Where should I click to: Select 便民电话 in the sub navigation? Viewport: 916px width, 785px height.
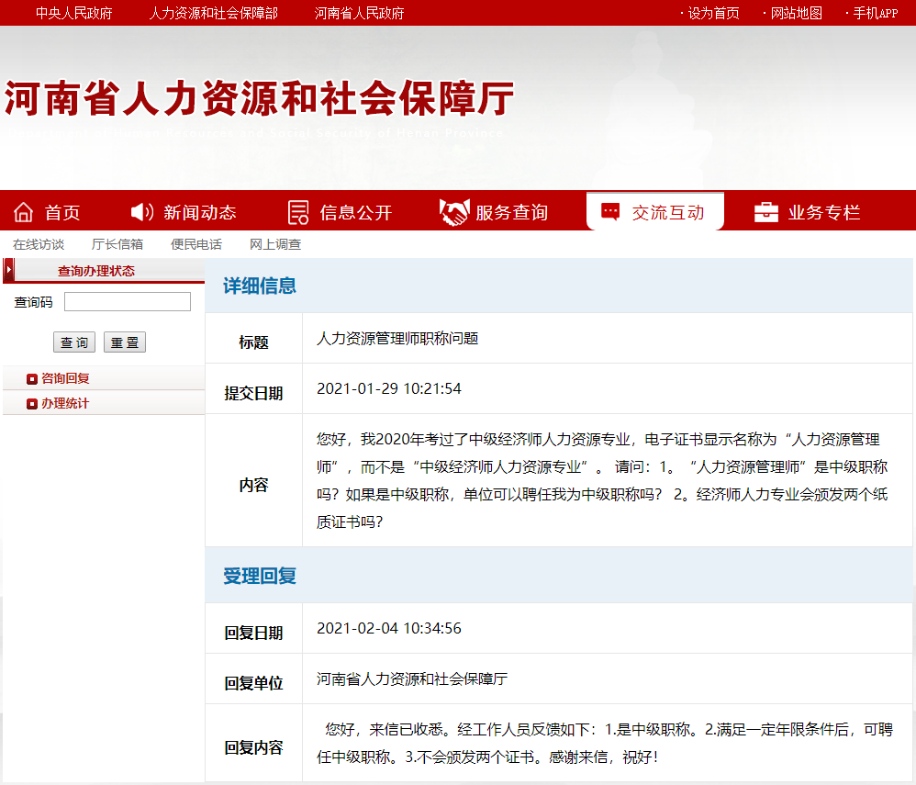point(196,244)
